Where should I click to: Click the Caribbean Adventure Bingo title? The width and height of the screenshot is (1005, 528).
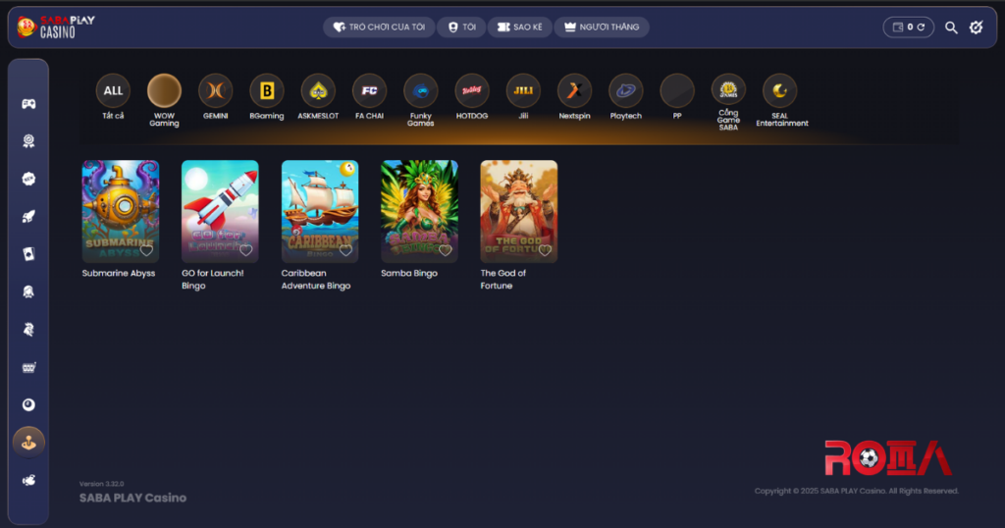pyautogui.click(x=316, y=280)
